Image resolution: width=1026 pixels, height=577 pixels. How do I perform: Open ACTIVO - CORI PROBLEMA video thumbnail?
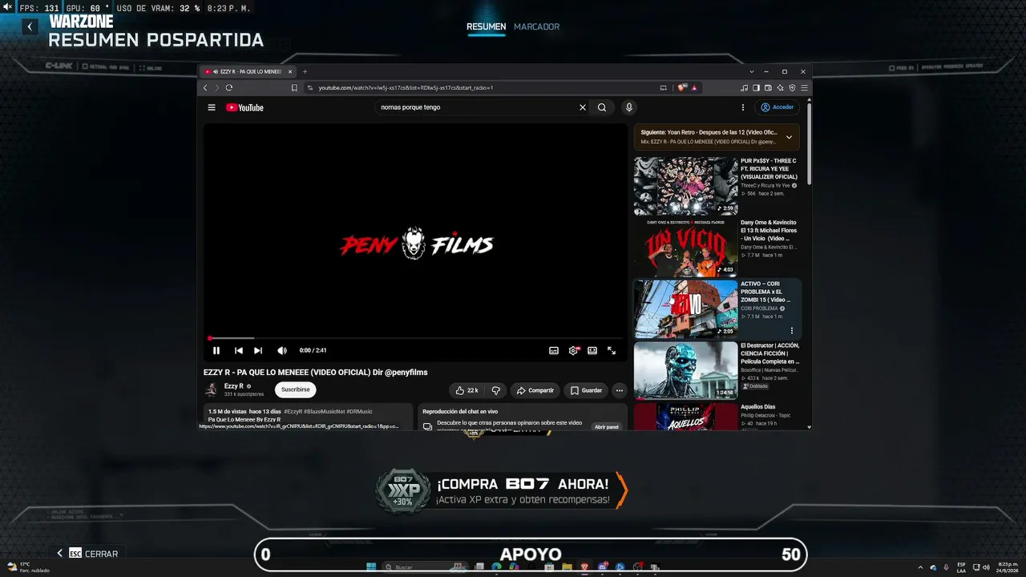(x=686, y=309)
